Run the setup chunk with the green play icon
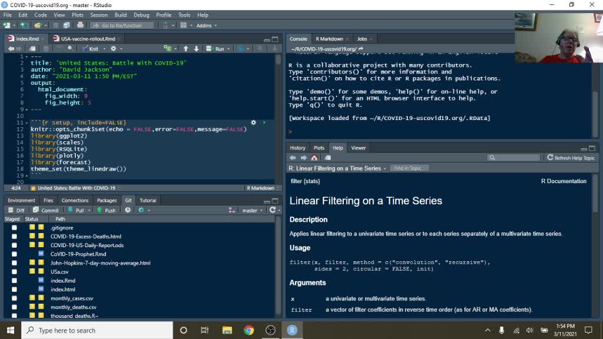The height and width of the screenshot is (339, 603). click(264, 122)
